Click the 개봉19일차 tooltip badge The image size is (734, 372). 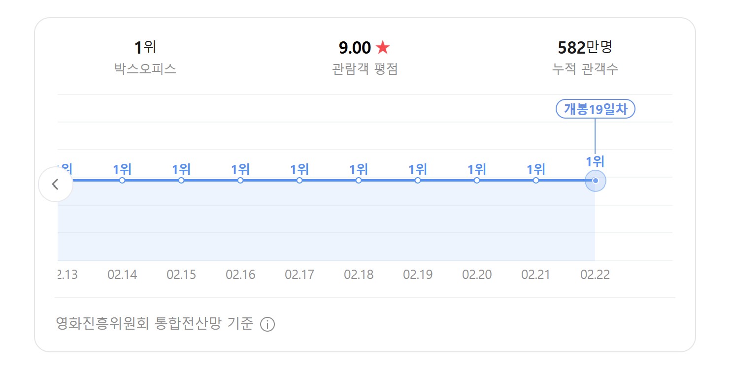(x=595, y=109)
